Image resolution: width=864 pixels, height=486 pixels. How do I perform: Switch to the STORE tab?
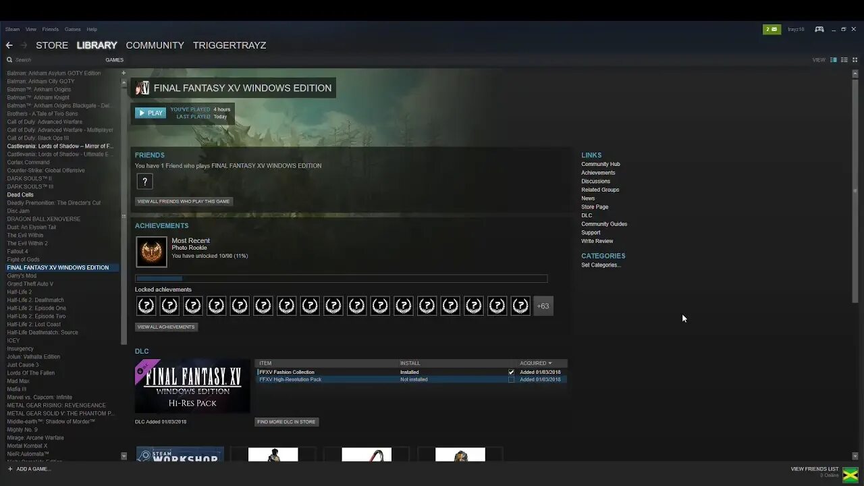pos(52,45)
